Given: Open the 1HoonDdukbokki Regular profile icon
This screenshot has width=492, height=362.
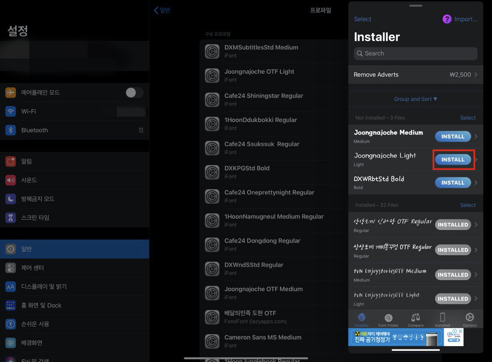Looking at the screenshot, I should point(212,124).
